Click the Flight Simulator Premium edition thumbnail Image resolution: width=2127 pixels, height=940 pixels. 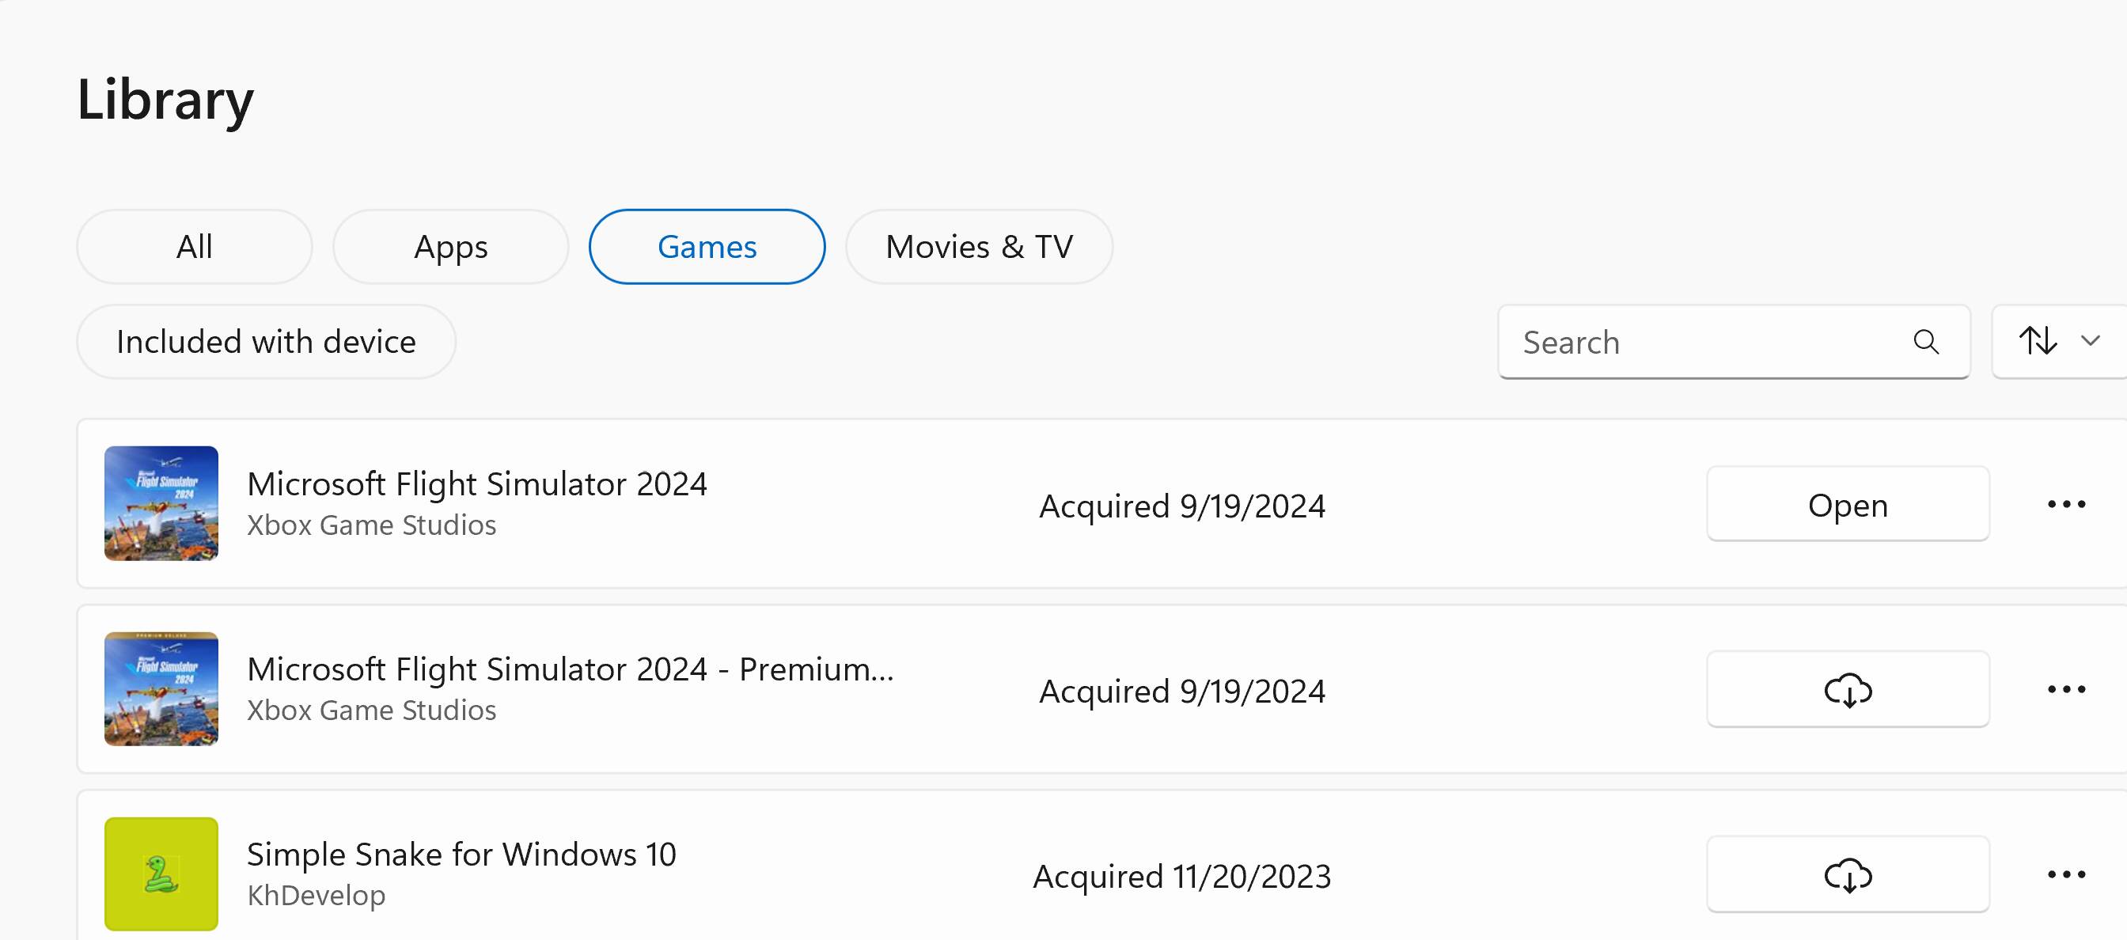(161, 689)
